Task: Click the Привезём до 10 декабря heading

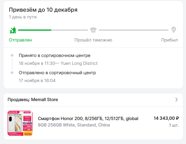Action: [x=43, y=10]
